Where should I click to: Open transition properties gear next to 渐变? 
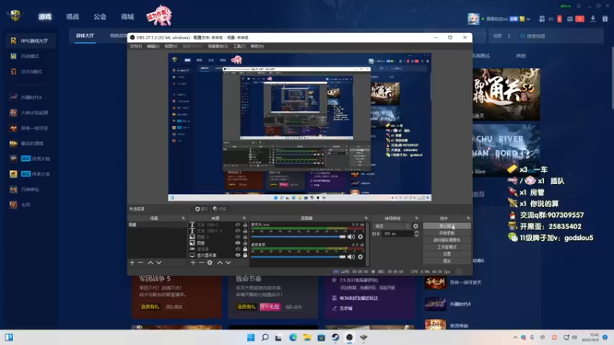415,226
